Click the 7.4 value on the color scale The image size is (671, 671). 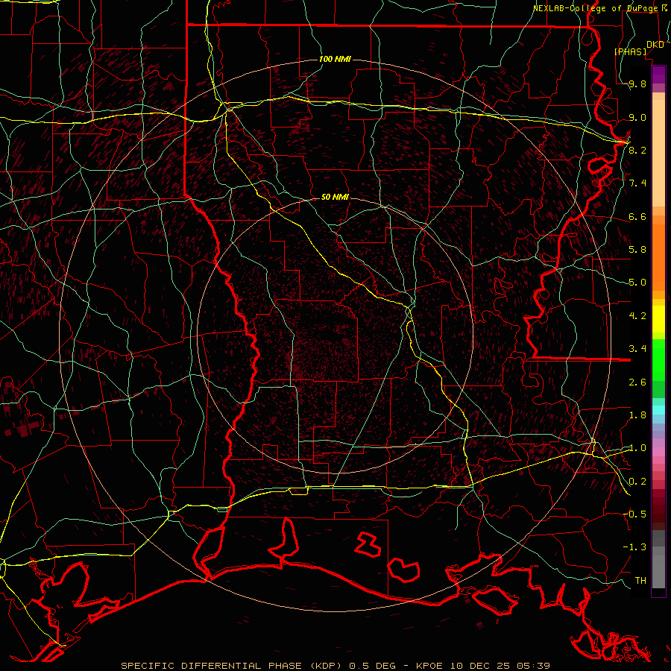tap(637, 183)
